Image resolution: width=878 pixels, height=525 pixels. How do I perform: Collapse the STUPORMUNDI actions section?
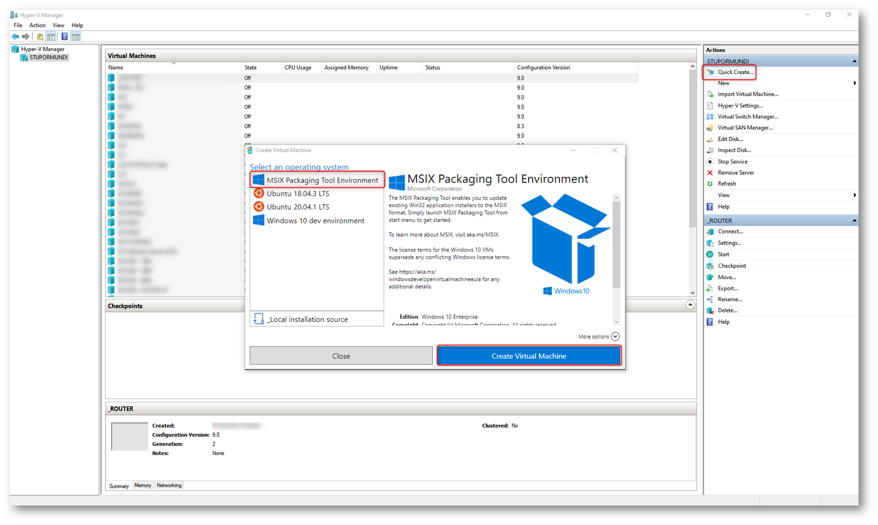[x=854, y=61]
